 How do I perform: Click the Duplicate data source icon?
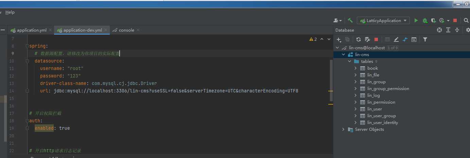pyautogui.click(x=347, y=39)
